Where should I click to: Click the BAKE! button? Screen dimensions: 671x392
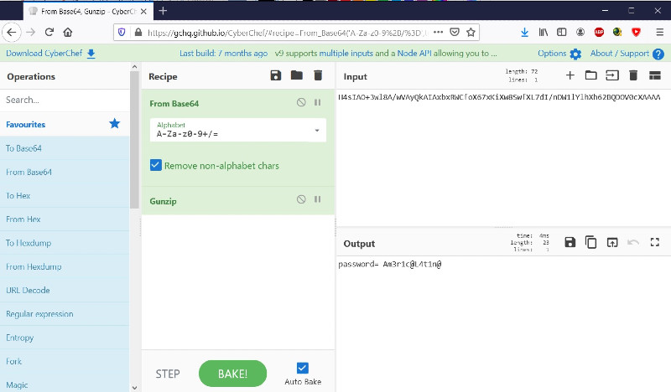click(232, 374)
